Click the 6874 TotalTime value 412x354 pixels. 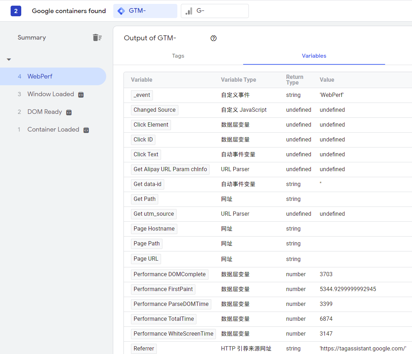pos(326,319)
